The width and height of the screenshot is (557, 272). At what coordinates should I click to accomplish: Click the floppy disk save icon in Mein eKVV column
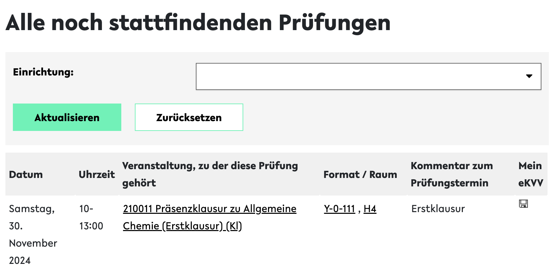(523, 204)
